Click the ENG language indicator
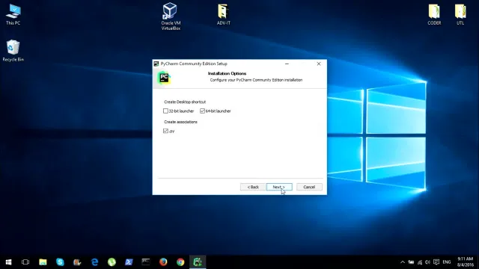The width and height of the screenshot is (479, 269). (x=447, y=262)
